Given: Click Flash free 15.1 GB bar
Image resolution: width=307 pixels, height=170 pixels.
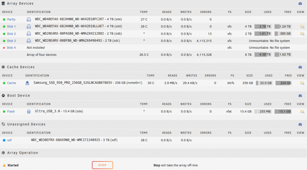Looking at the screenshot, I should pyautogui.click(x=283, y=111).
